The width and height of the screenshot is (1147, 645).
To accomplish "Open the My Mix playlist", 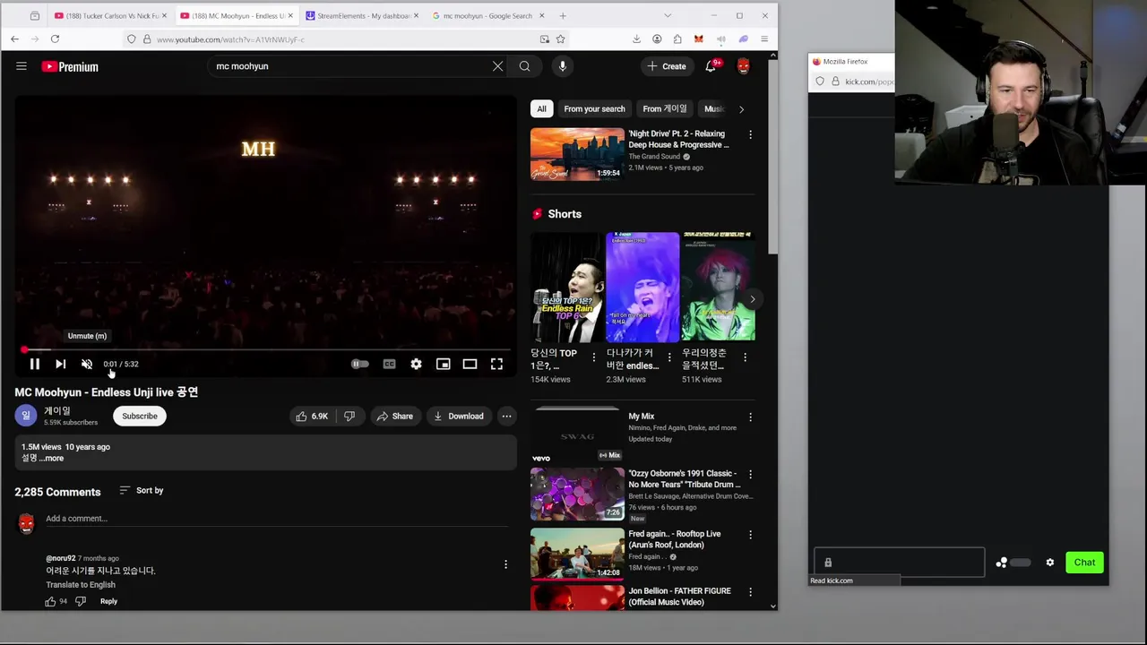I will [577, 434].
